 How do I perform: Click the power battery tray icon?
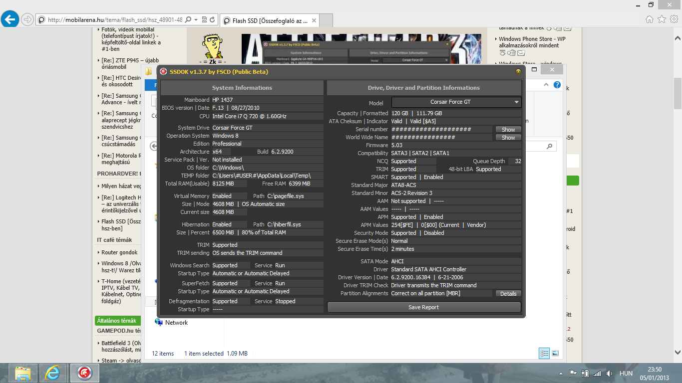point(585,373)
